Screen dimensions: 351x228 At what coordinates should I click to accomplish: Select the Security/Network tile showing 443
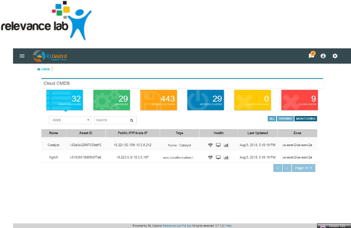[x=159, y=100]
